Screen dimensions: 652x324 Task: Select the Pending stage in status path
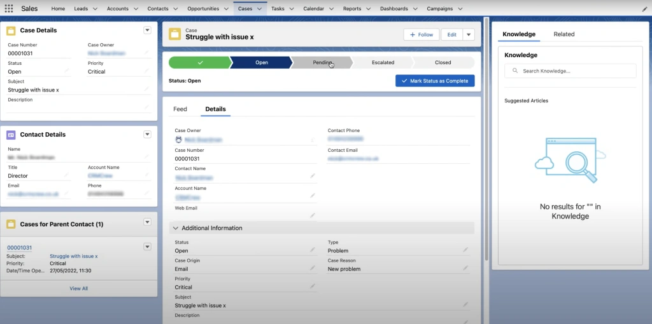pos(322,62)
